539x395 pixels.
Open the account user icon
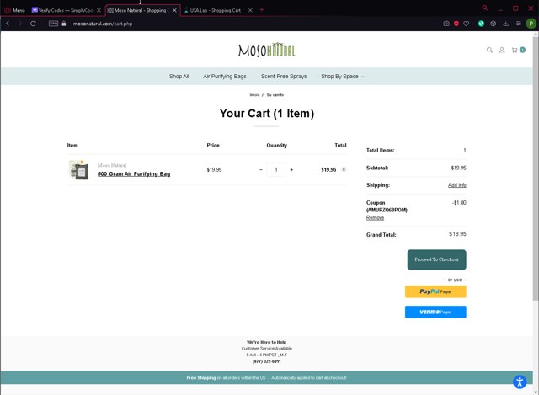click(x=502, y=50)
